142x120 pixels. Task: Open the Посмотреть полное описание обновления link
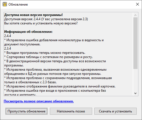tap(39, 101)
